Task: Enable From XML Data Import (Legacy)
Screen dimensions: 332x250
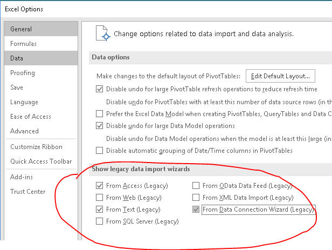Action: 196,198
